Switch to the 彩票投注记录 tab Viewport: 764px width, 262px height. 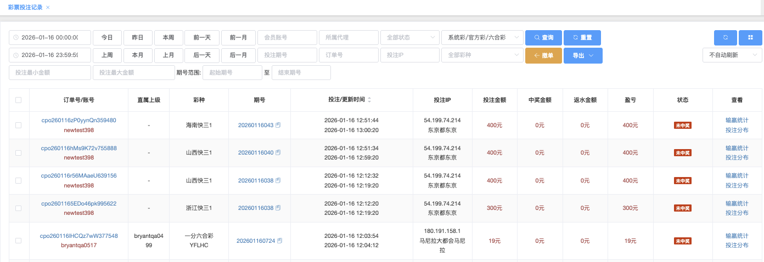click(25, 8)
